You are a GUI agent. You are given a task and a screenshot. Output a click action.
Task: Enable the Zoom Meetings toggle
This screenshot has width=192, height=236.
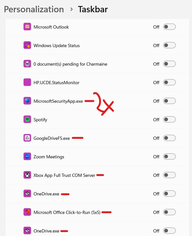click(x=169, y=156)
